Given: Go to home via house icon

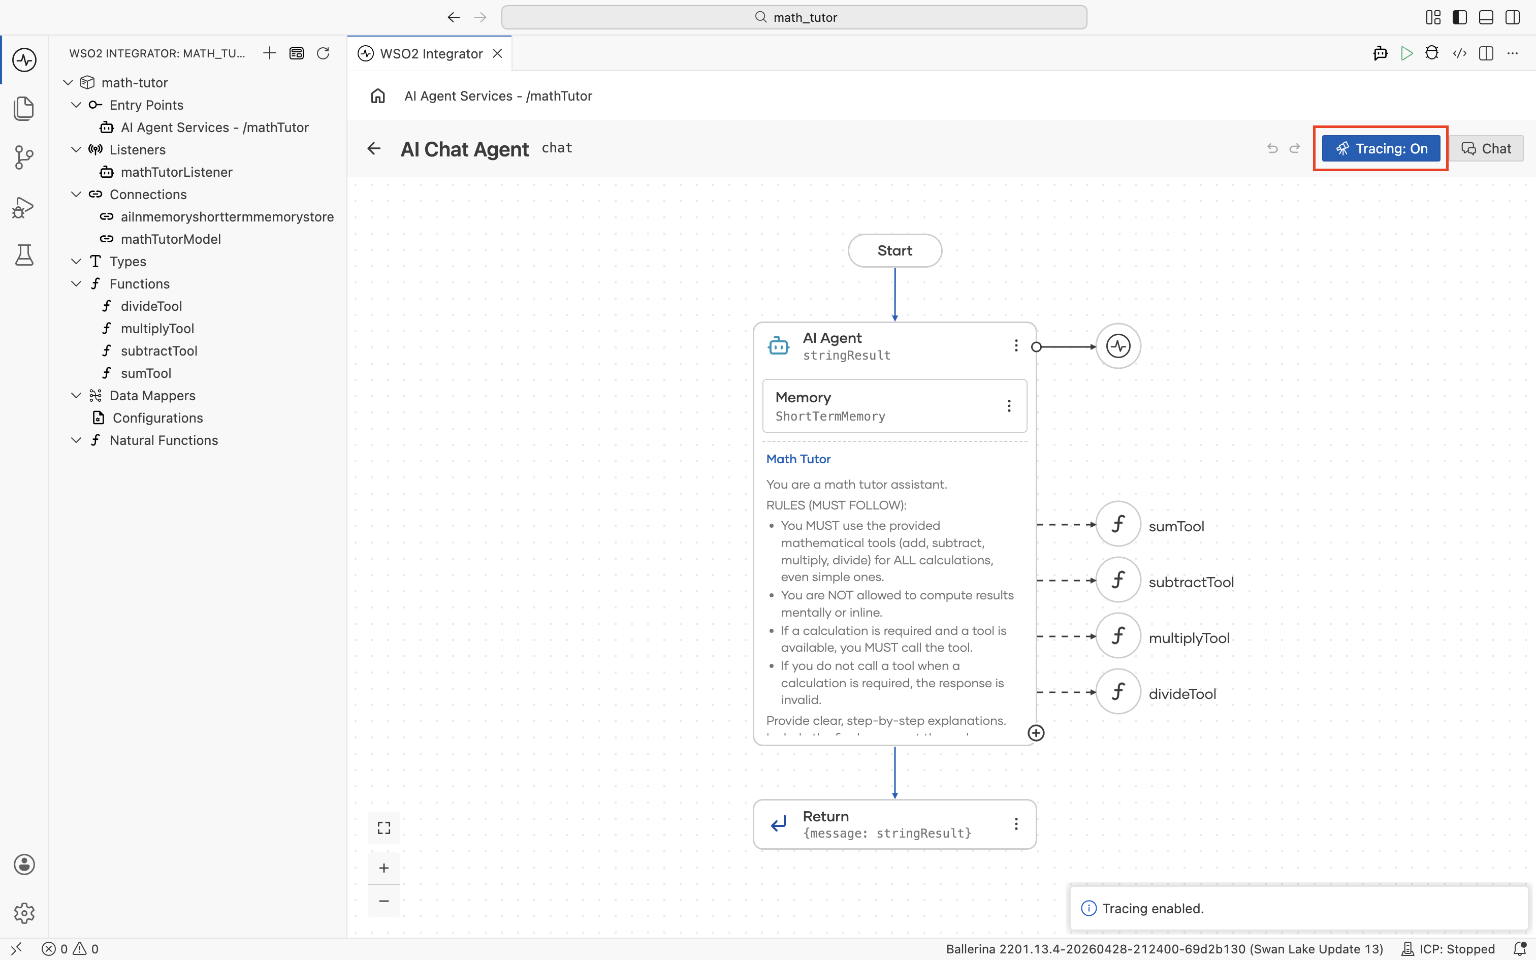Looking at the screenshot, I should [378, 96].
